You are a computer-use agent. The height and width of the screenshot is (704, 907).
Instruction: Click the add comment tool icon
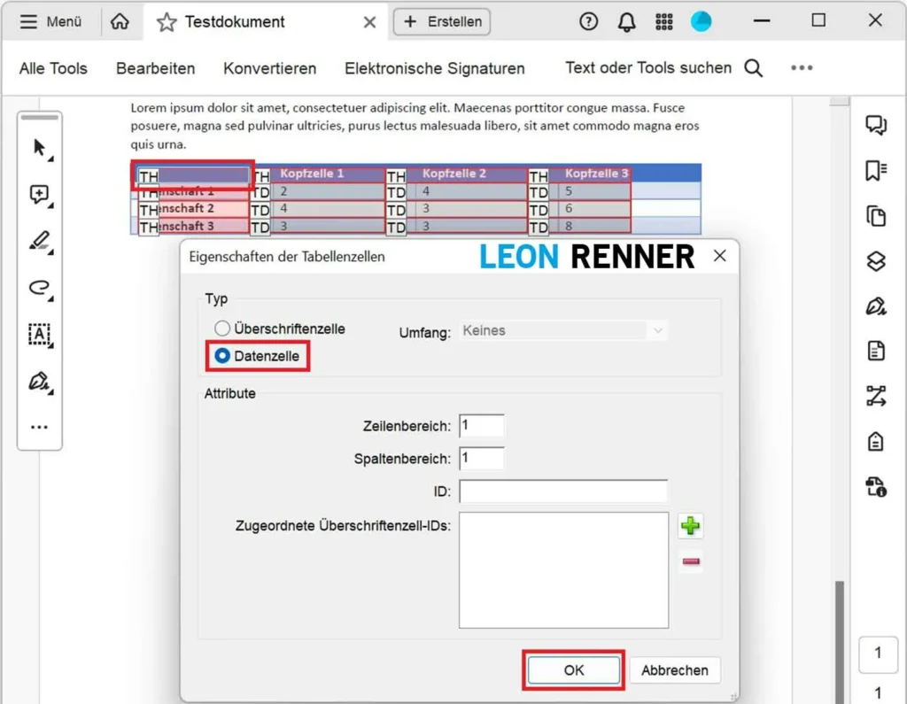coord(39,195)
